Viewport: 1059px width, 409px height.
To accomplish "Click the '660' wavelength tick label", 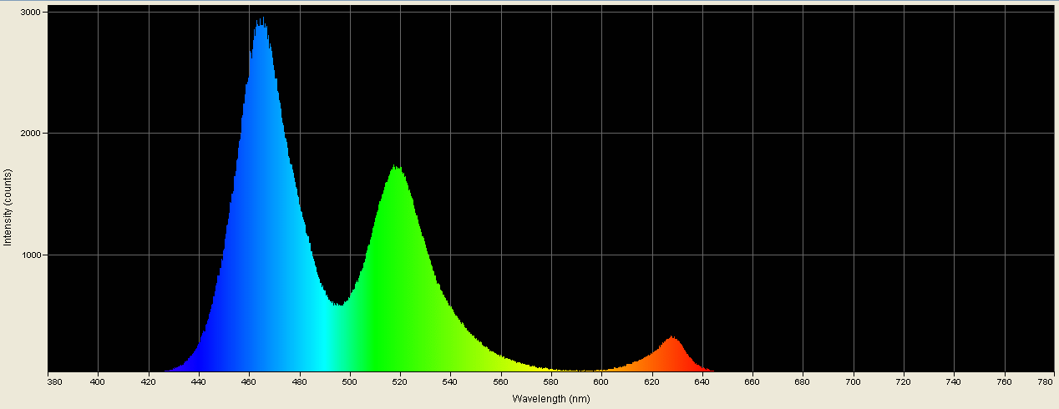I will point(752,382).
